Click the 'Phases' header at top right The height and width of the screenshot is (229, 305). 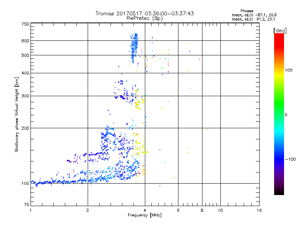247,11
